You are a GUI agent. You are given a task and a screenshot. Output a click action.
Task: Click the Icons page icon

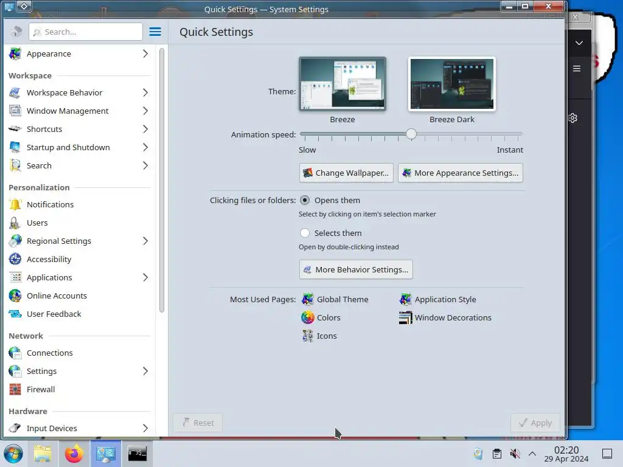click(x=307, y=336)
